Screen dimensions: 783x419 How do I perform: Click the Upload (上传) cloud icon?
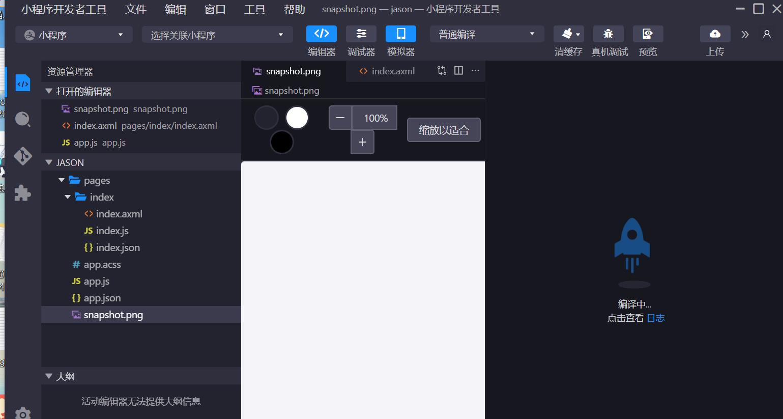tap(715, 34)
